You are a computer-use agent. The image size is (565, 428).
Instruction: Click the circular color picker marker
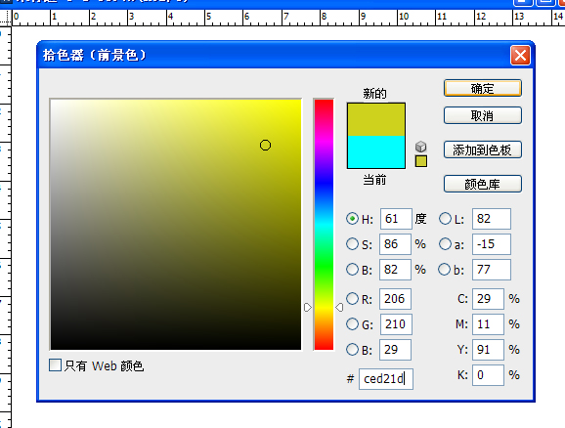click(265, 146)
